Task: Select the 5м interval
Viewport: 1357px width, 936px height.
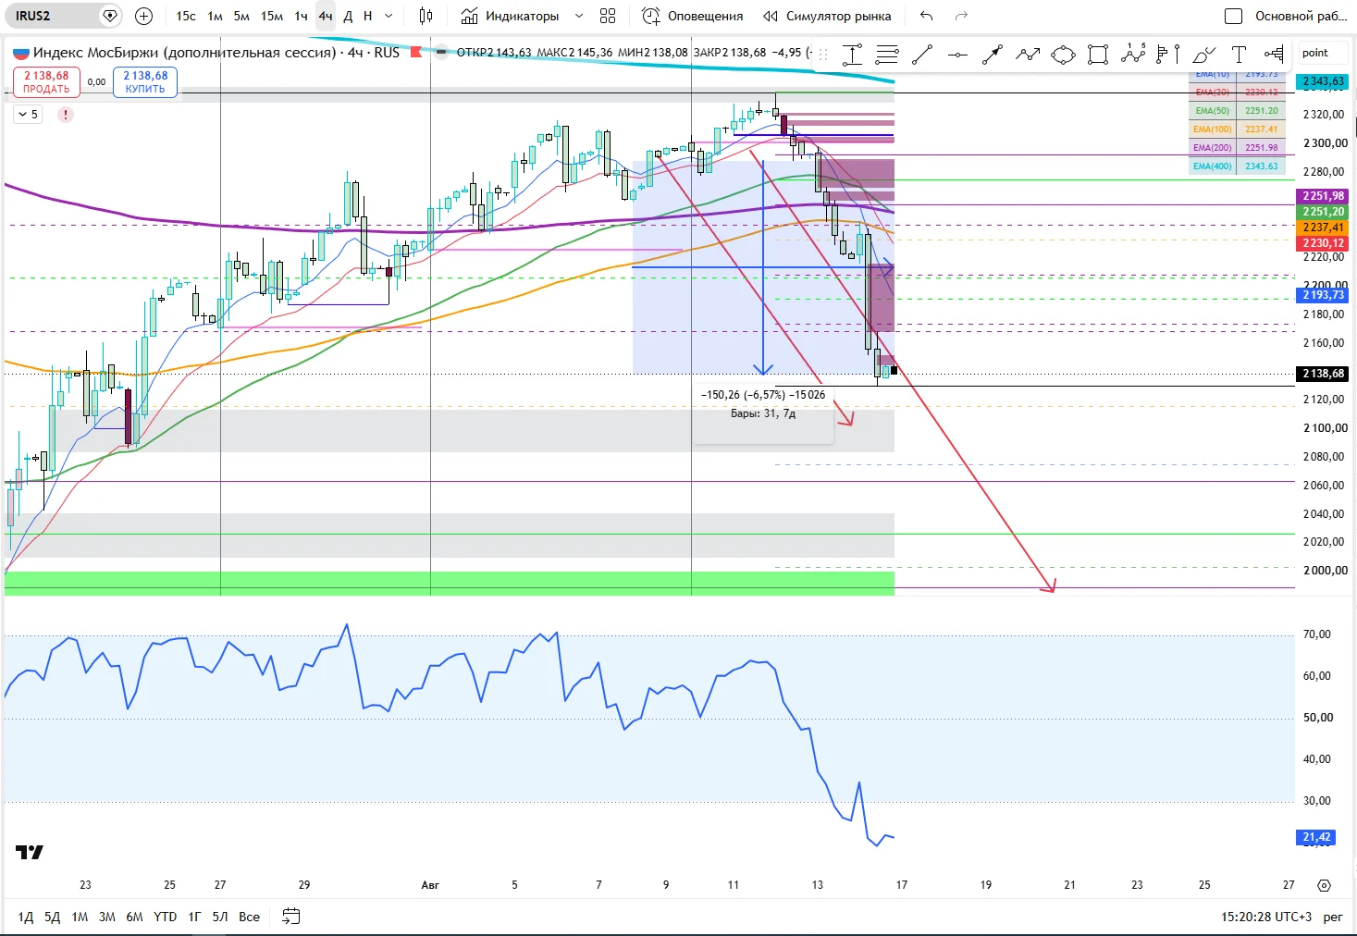Action: (241, 16)
